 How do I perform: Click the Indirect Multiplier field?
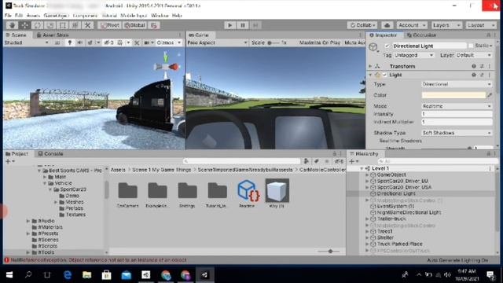coord(457,122)
